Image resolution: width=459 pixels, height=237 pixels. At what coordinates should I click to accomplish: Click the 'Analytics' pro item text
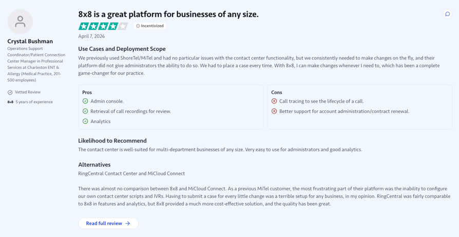coord(101,121)
